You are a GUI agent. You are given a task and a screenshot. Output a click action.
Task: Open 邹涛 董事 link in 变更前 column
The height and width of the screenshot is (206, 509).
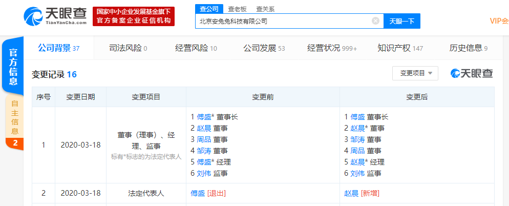(x=204, y=151)
